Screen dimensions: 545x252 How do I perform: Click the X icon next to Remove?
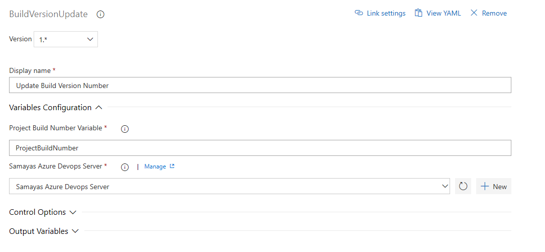pyautogui.click(x=474, y=13)
